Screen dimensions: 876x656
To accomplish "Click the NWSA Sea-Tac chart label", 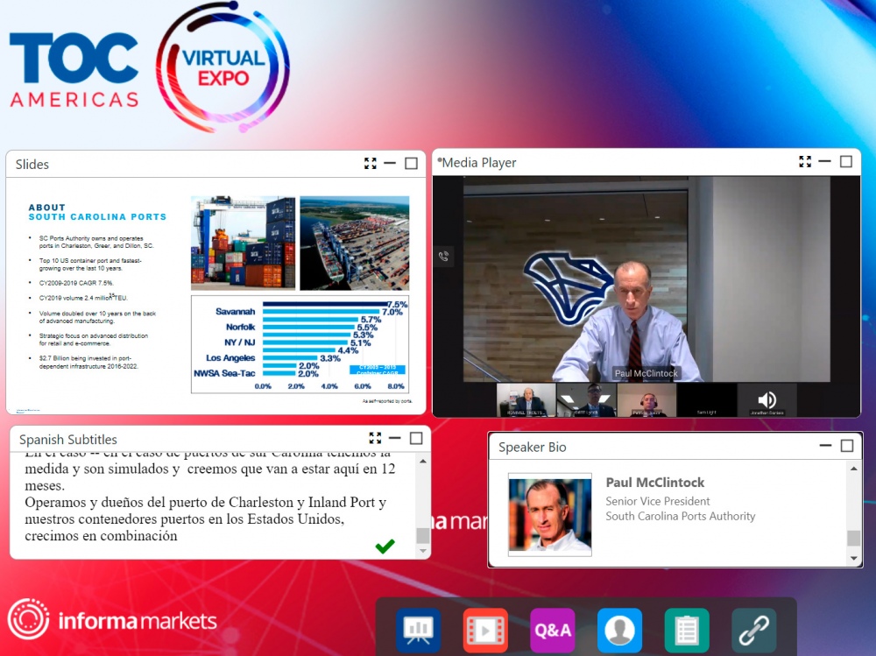I will point(224,373).
